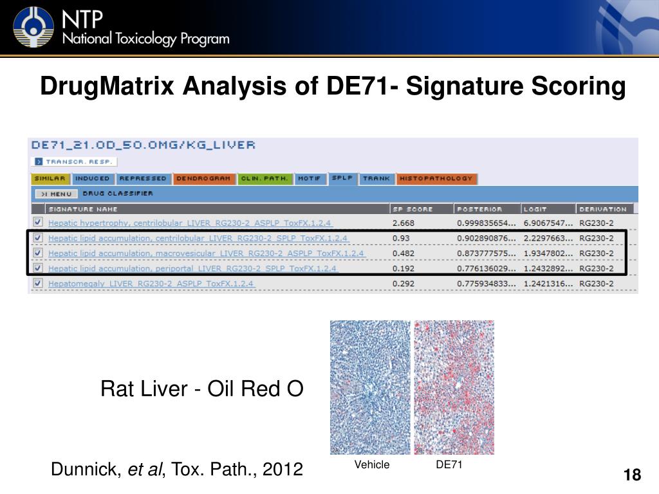Click the slide number 18
The width and height of the screenshot is (659, 494).
(x=632, y=475)
